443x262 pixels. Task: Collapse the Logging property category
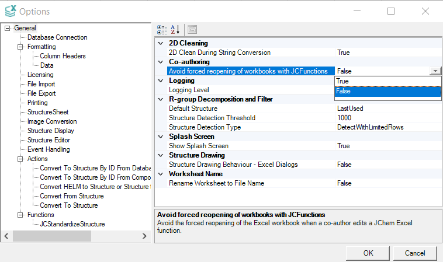click(161, 81)
